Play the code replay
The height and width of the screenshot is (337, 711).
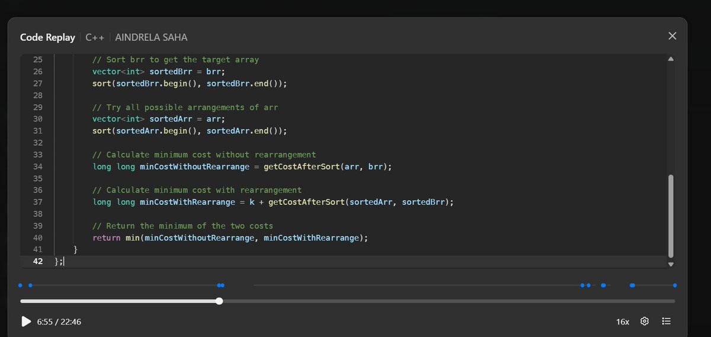(x=26, y=322)
